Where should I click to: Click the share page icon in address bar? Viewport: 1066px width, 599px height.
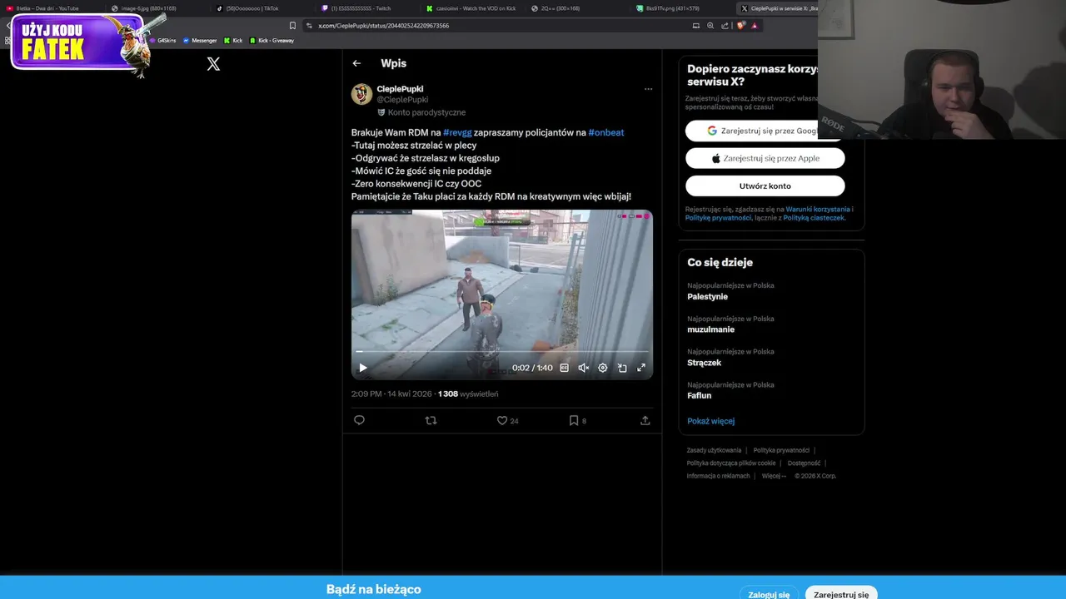click(725, 26)
